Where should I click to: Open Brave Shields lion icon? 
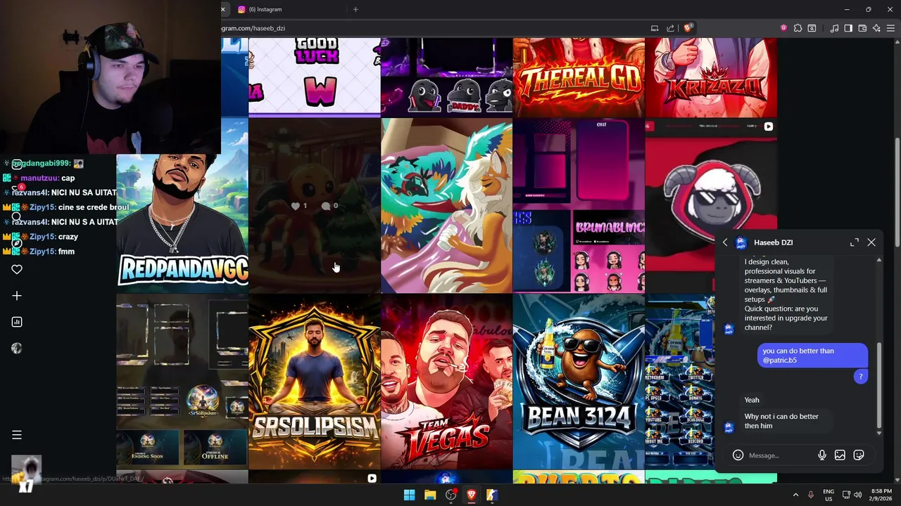688,28
